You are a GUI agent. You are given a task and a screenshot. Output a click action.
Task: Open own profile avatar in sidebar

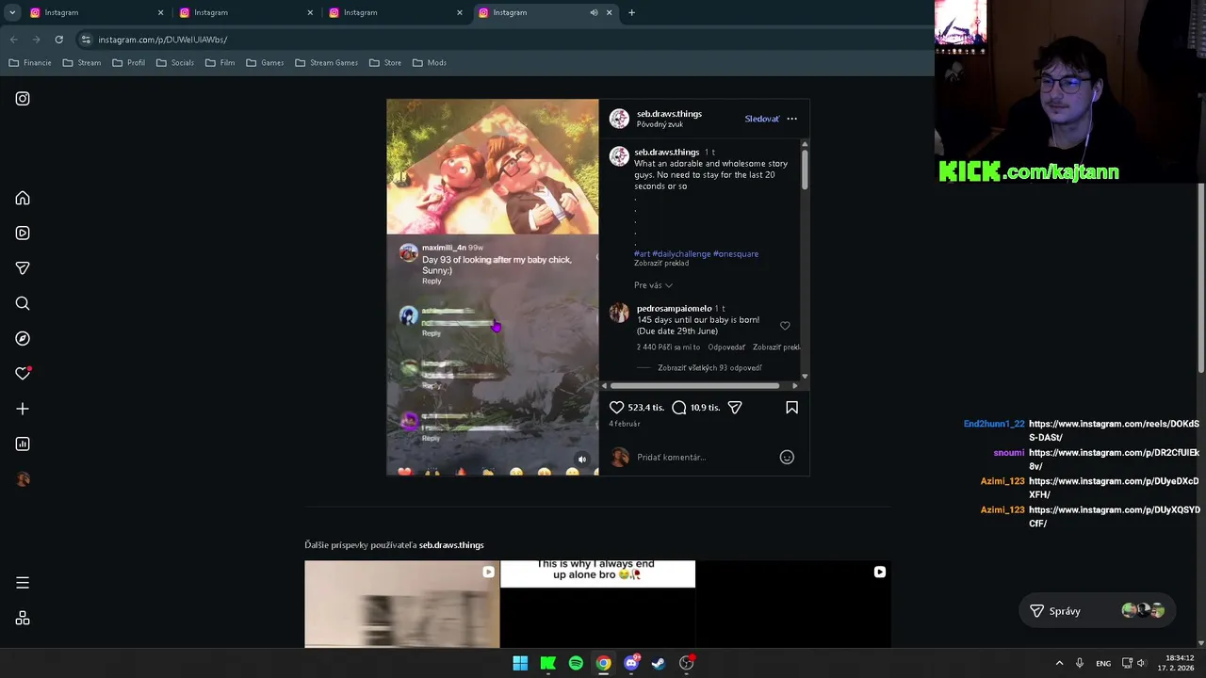[x=23, y=479]
